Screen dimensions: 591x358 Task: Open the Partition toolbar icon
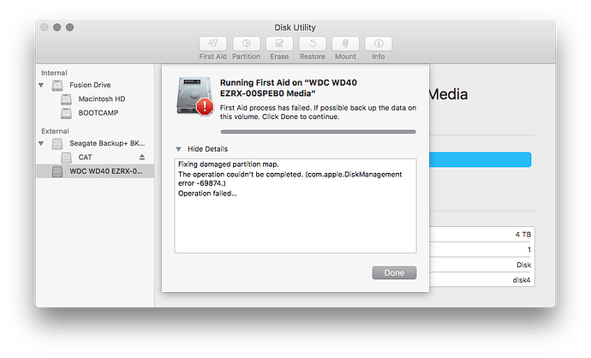(246, 44)
